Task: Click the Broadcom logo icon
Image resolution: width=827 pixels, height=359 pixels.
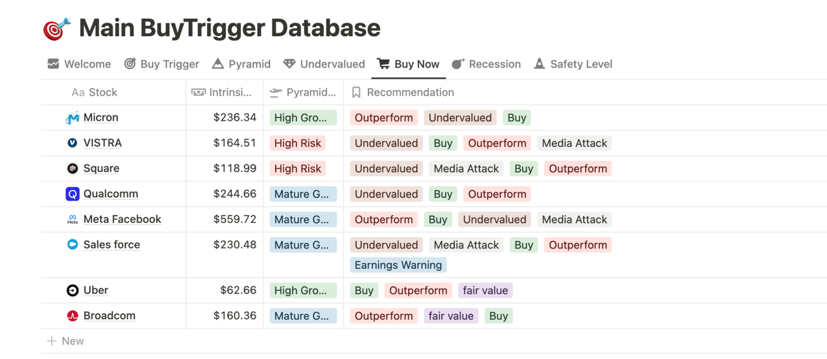Action: coord(72,316)
